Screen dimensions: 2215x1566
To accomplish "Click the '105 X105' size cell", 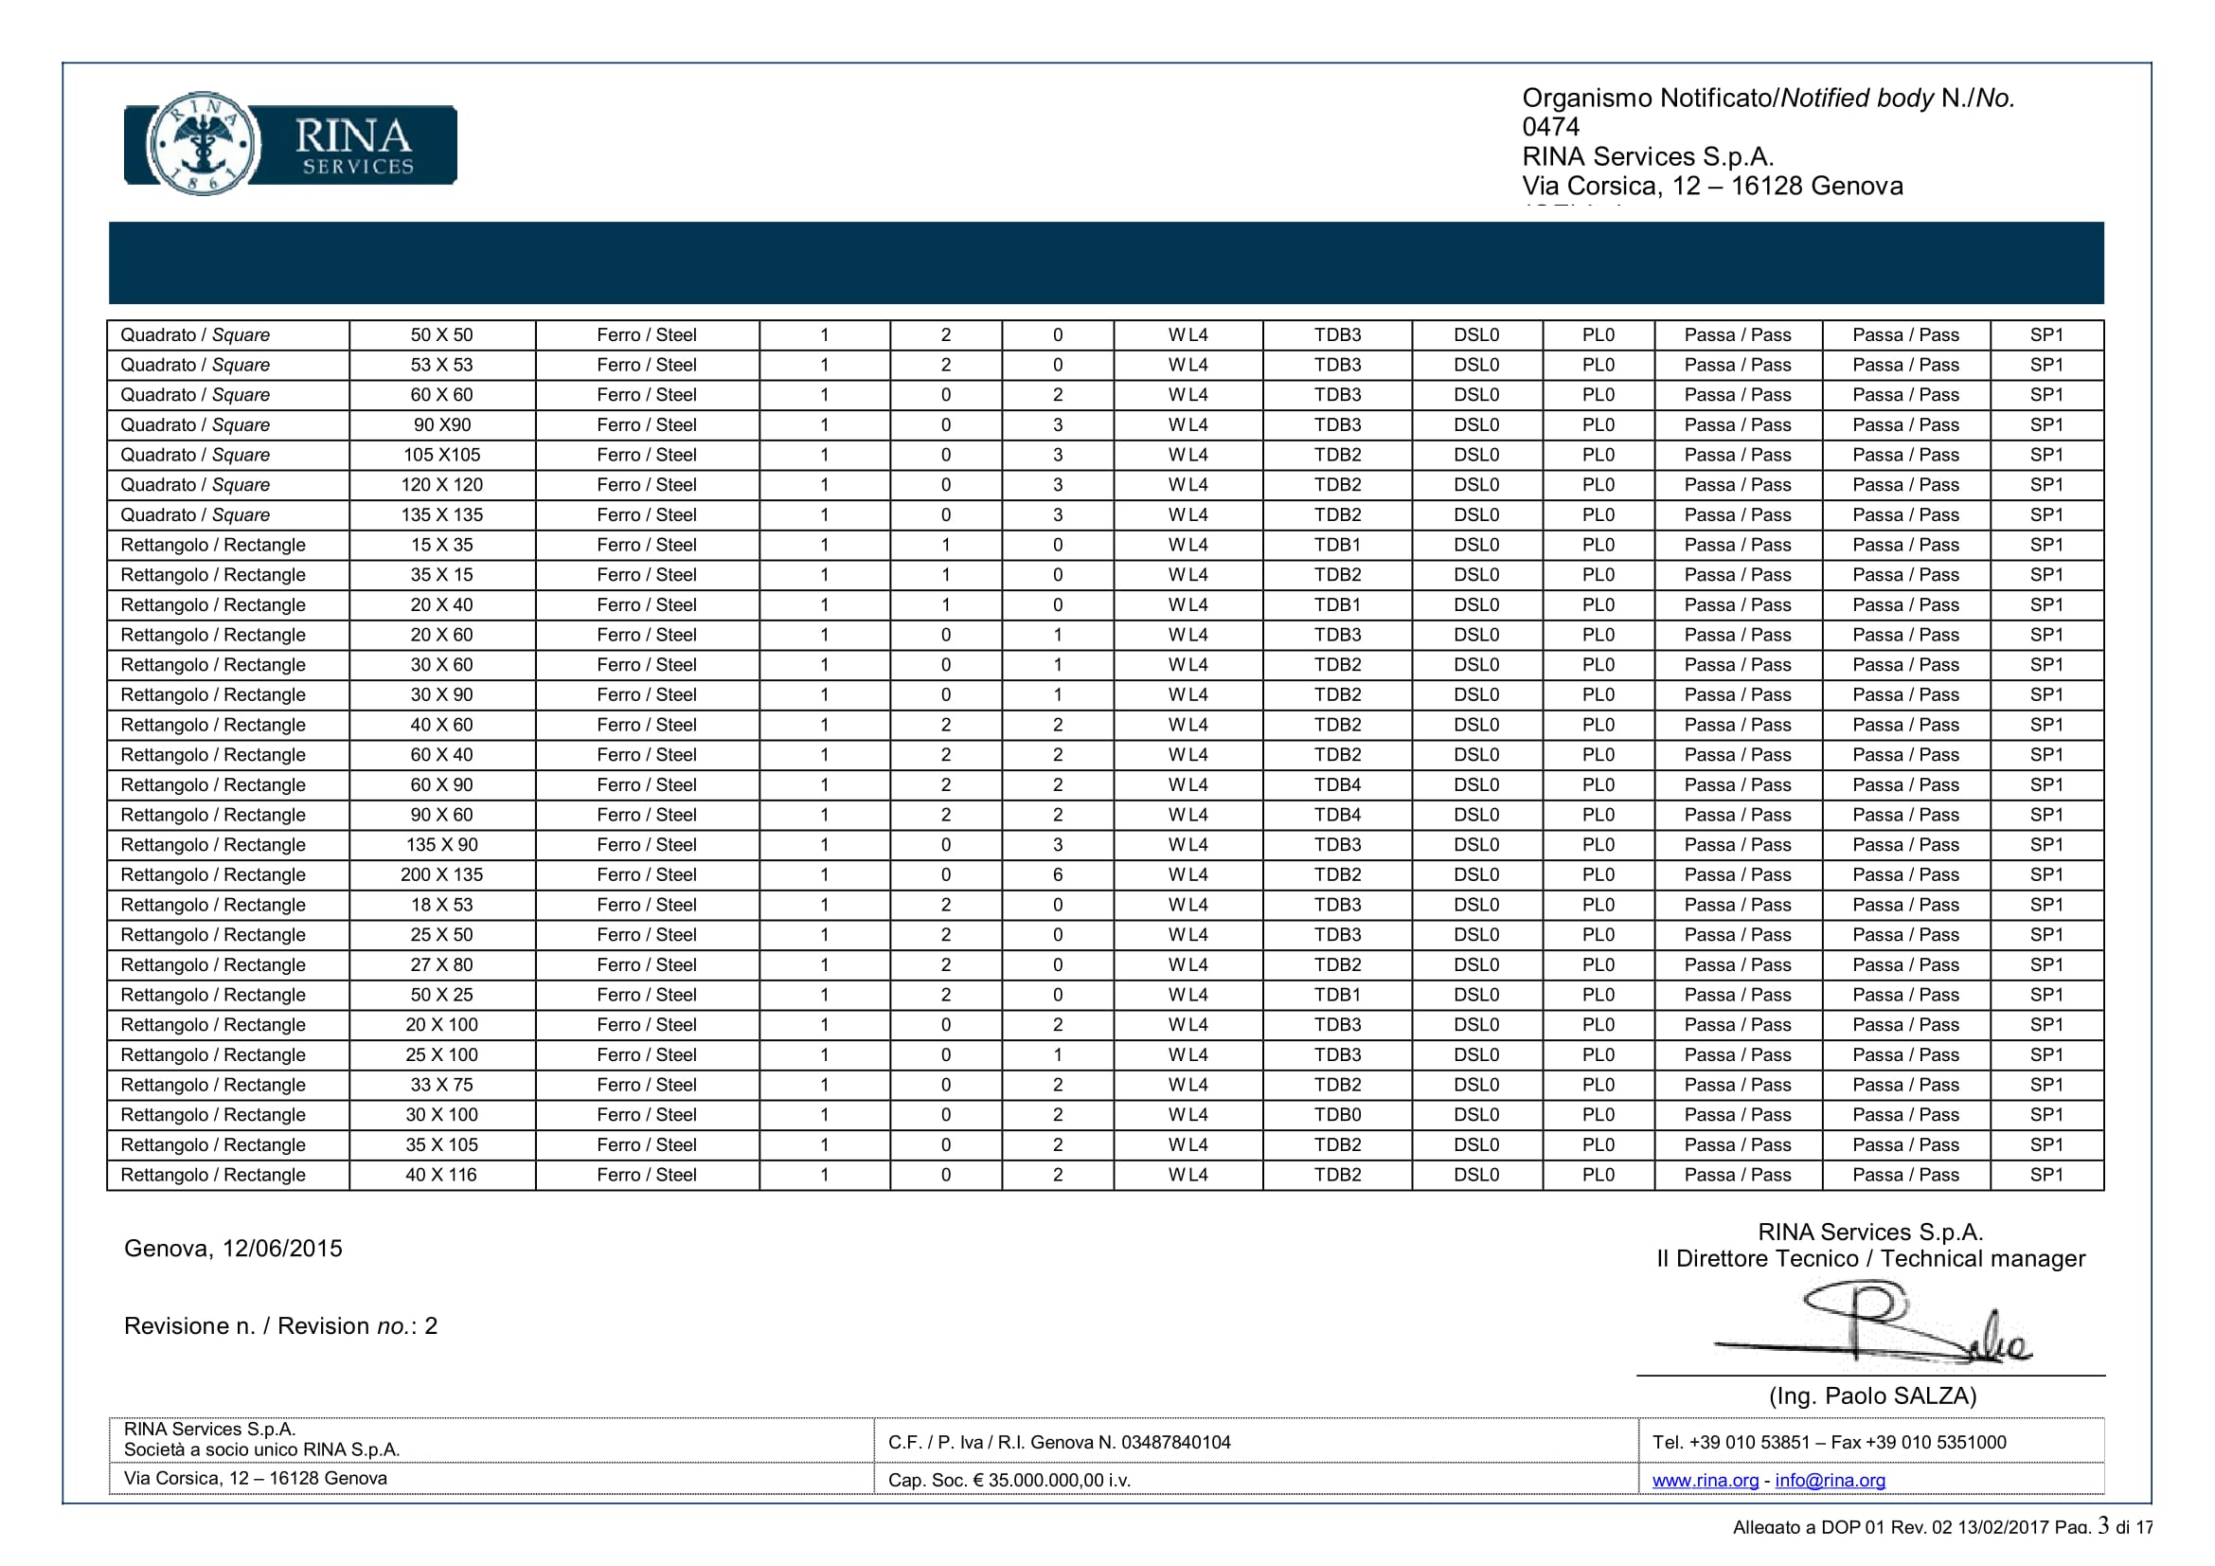I will pyautogui.click(x=442, y=455).
